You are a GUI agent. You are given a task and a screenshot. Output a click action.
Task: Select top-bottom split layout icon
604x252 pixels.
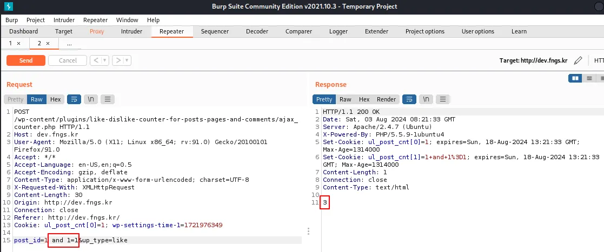pos(589,78)
